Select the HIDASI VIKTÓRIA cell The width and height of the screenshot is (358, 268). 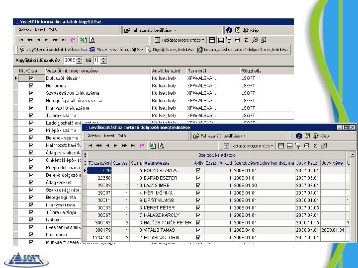[x=168, y=238]
